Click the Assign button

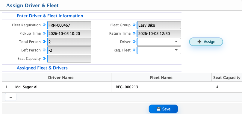click(206, 42)
